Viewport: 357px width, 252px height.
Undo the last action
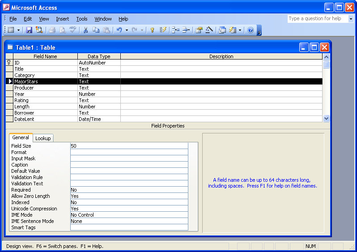click(x=119, y=30)
